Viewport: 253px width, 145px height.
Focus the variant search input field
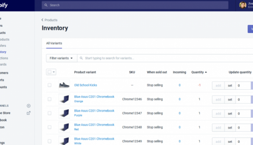165,58
